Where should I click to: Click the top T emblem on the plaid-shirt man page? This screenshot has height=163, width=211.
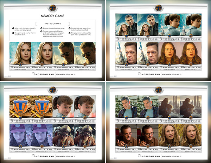pos(158,90)
